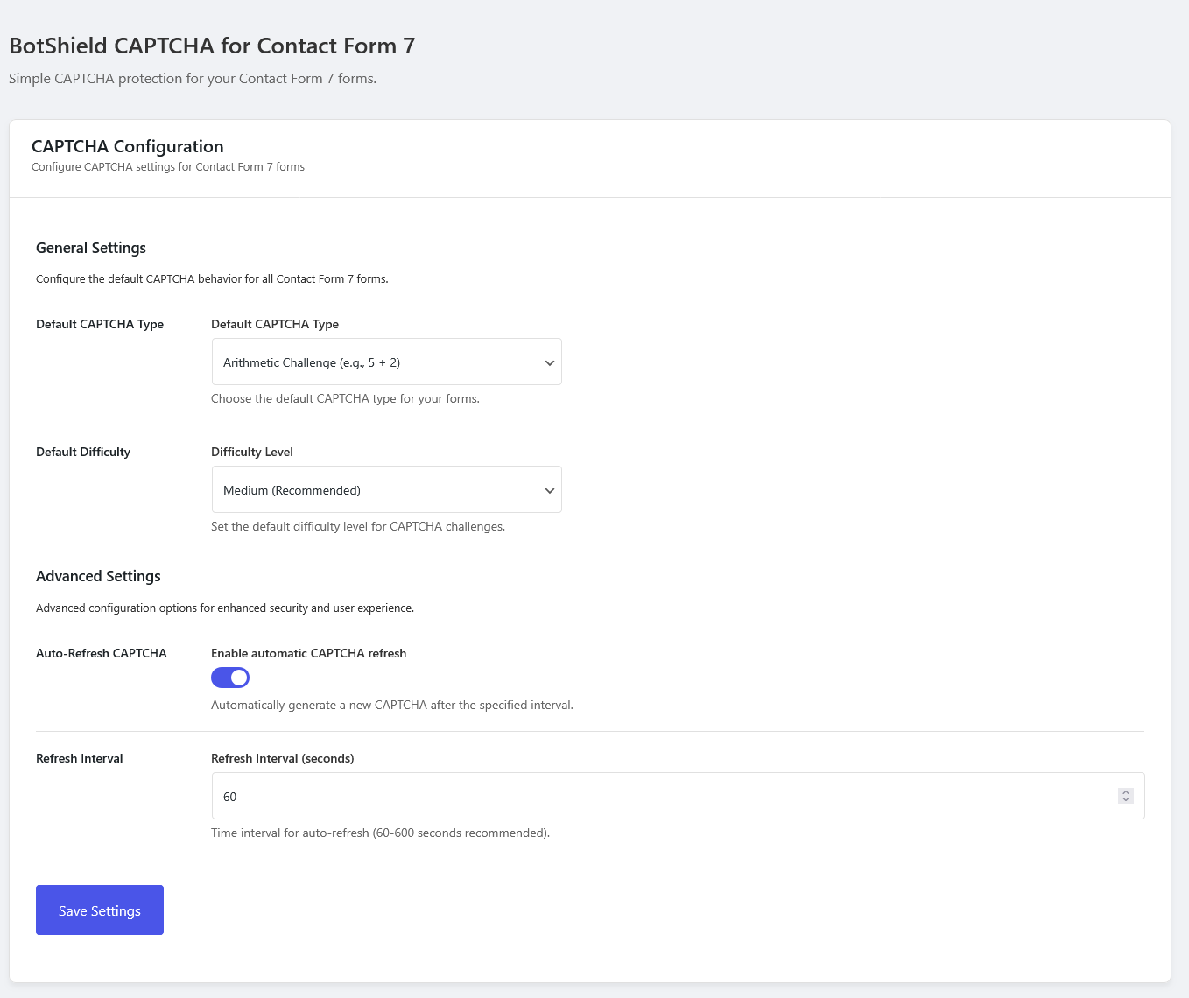Click the General Settings heading
The height and width of the screenshot is (998, 1189).
(x=90, y=248)
